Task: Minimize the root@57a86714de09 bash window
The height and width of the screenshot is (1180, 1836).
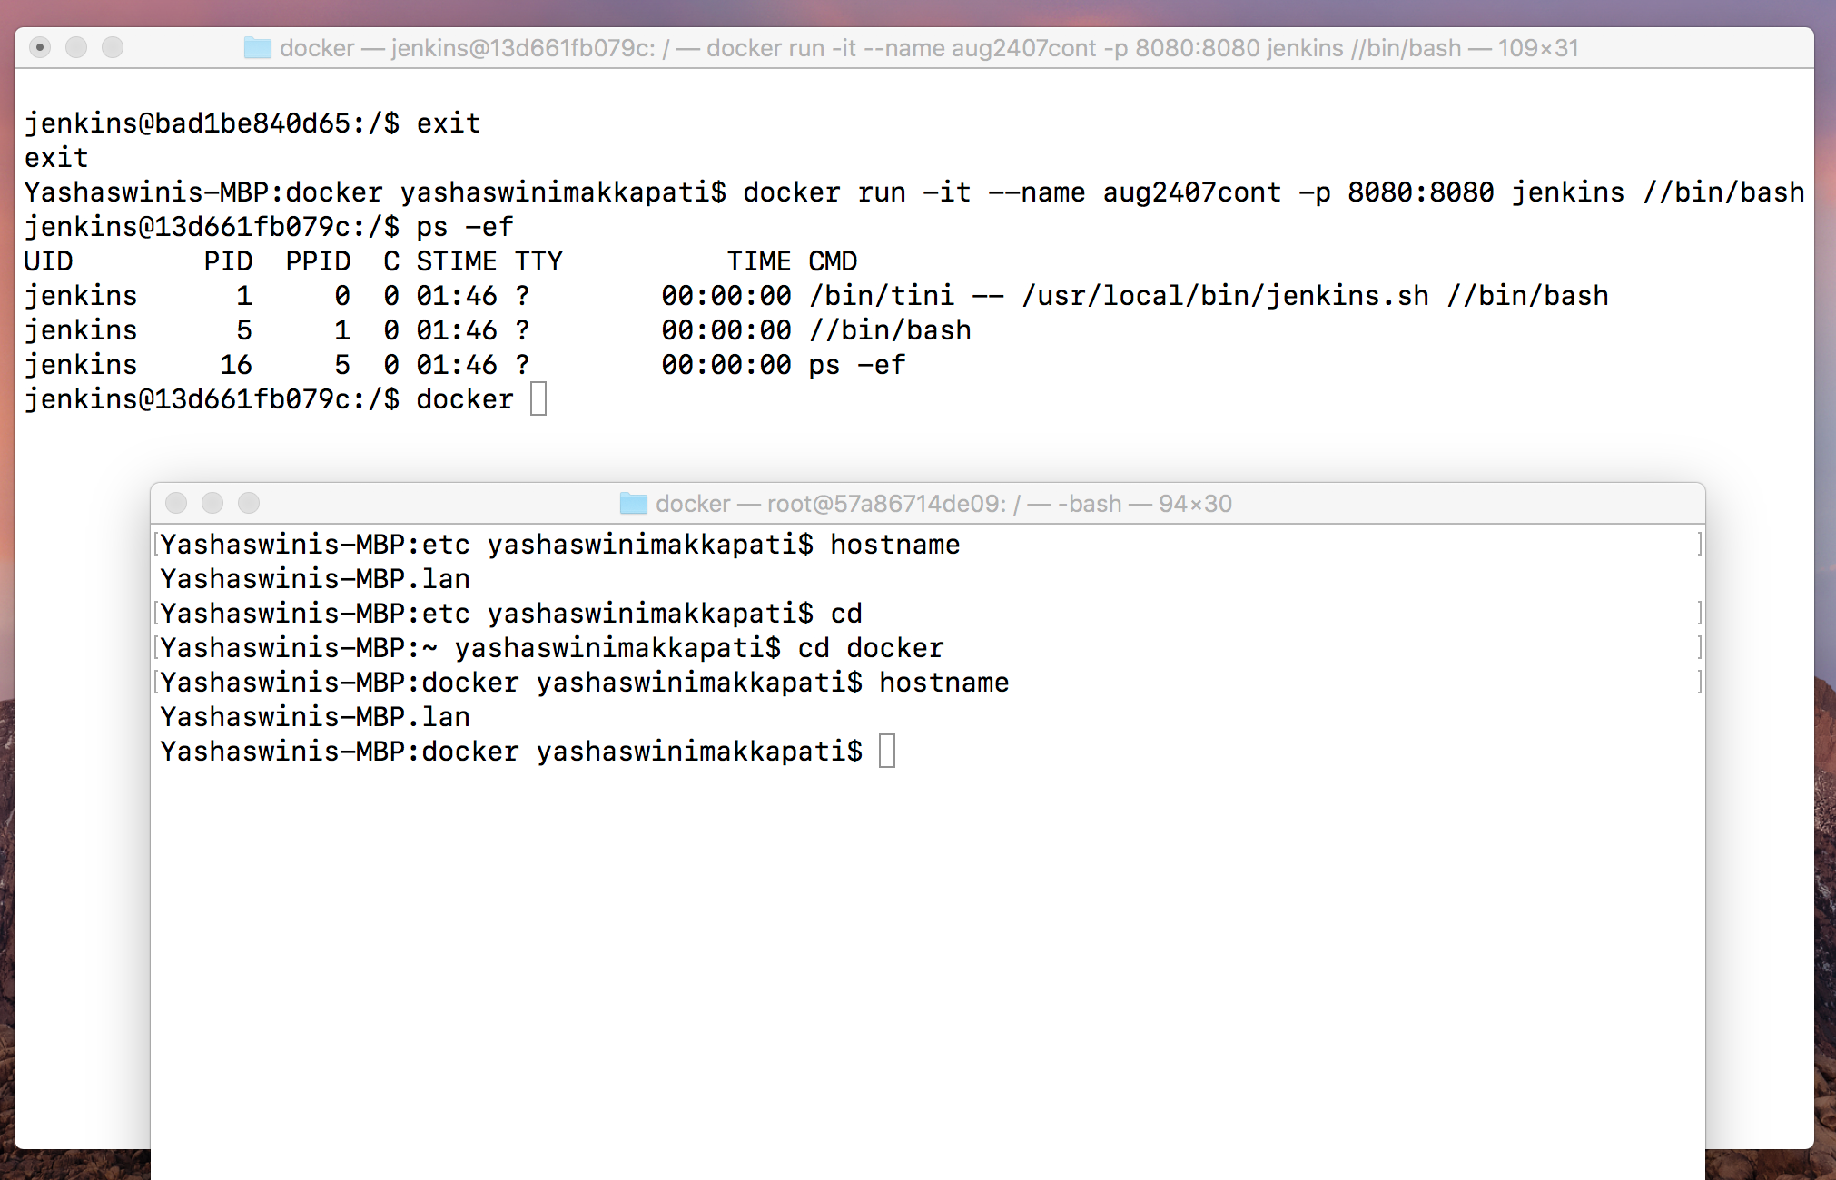Action: (x=212, y=503)
